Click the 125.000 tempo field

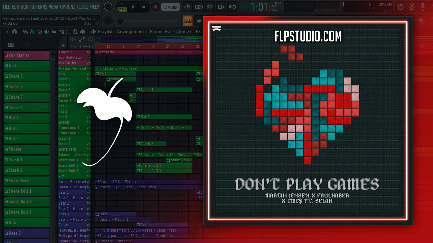(x=170, y=7)
